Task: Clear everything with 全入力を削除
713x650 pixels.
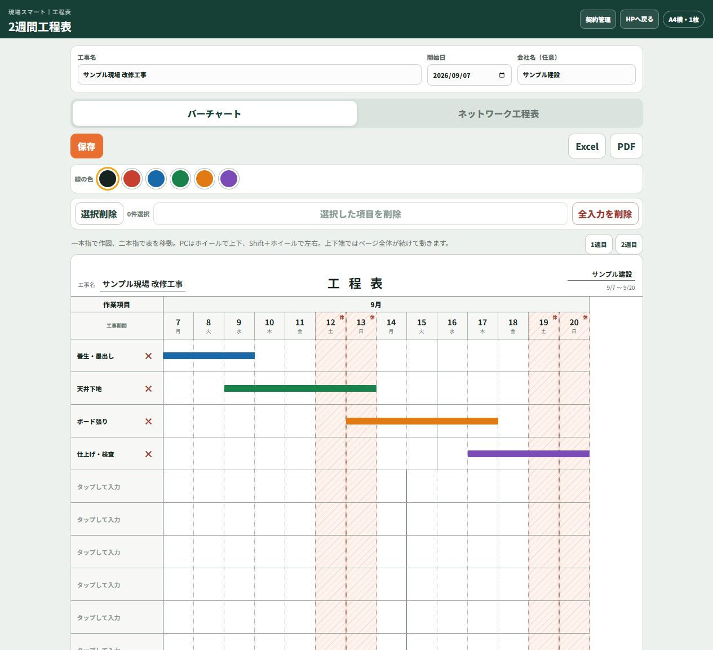Action: pyautogui.click(x=605, y=214)
